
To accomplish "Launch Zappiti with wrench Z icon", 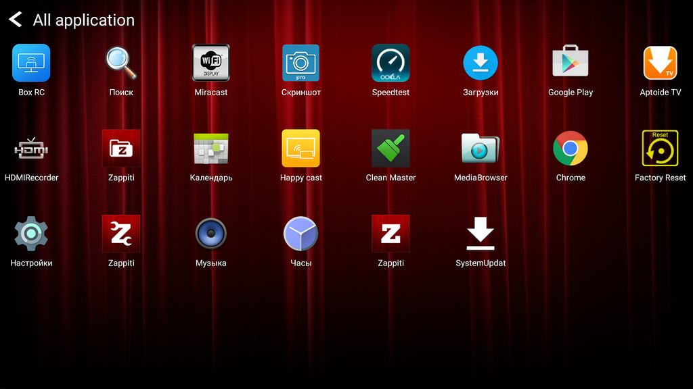I will pyautogui.click(x=121, y=233).
